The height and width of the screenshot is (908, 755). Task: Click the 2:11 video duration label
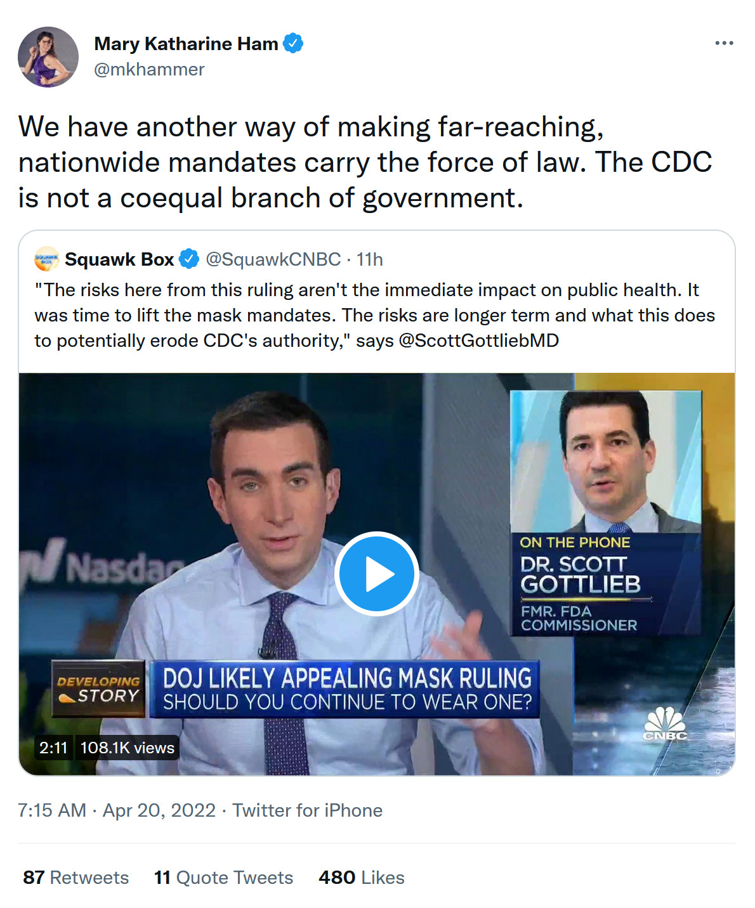tap(53, 748)
